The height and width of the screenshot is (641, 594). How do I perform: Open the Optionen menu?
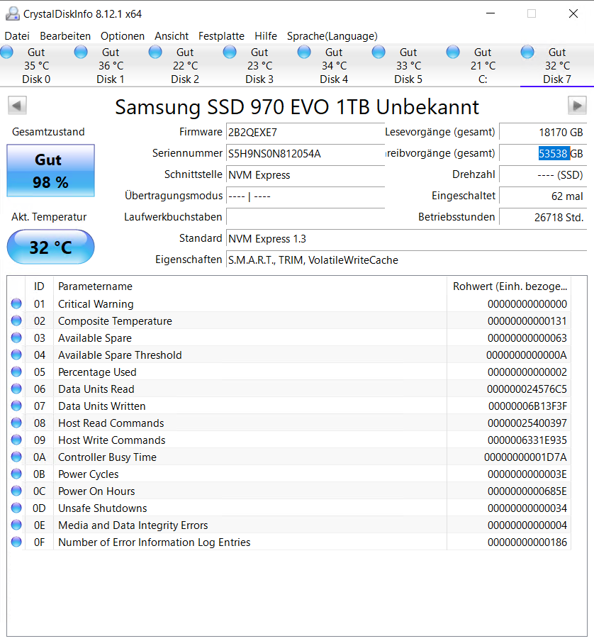(x=123, y=36)
